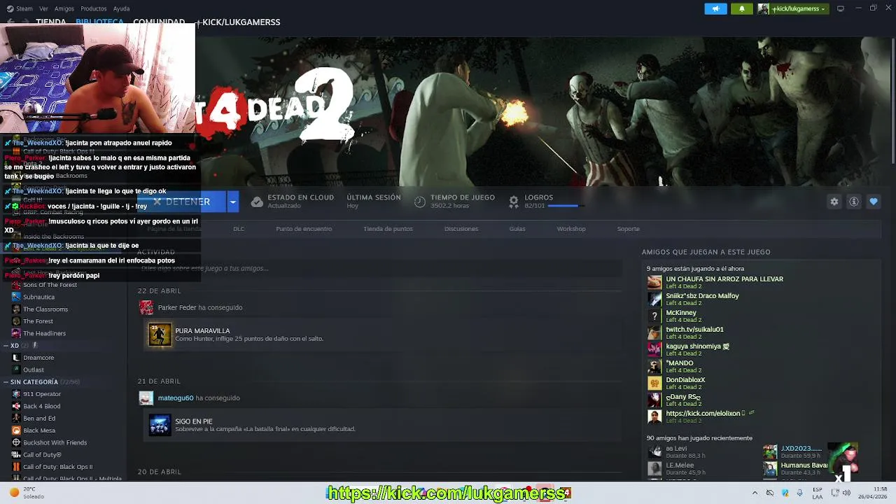Switch to Big Picture mode monitor icon
Viewport: 896px width, 504px height.
pyautogui.click(x=841, y=8)
